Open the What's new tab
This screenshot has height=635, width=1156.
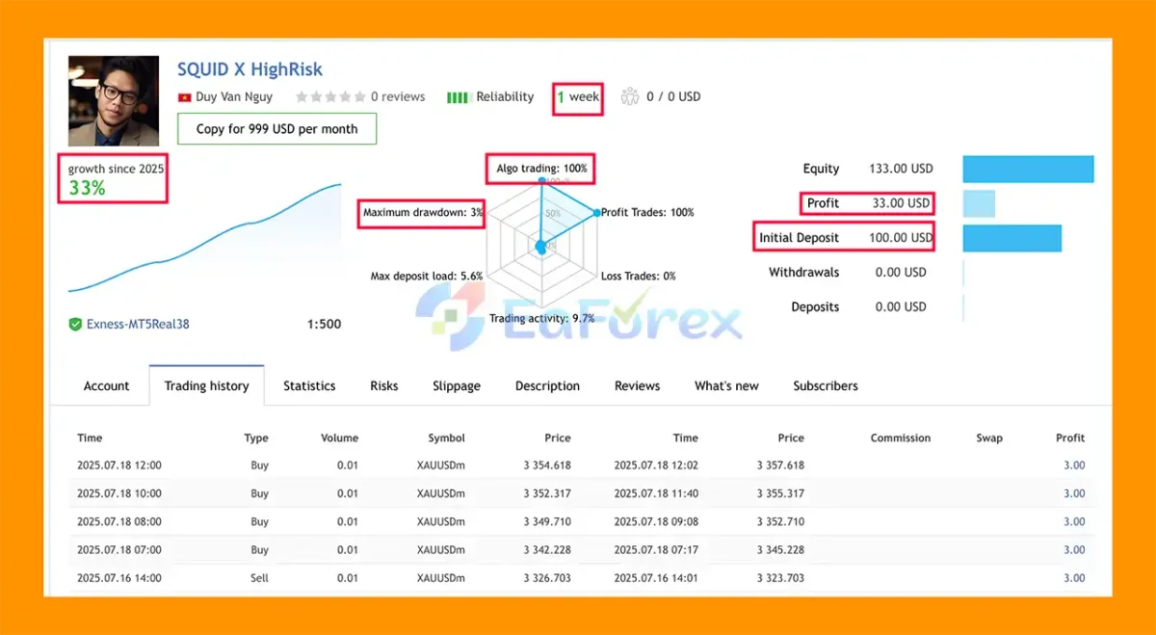[x=726, y=385]
